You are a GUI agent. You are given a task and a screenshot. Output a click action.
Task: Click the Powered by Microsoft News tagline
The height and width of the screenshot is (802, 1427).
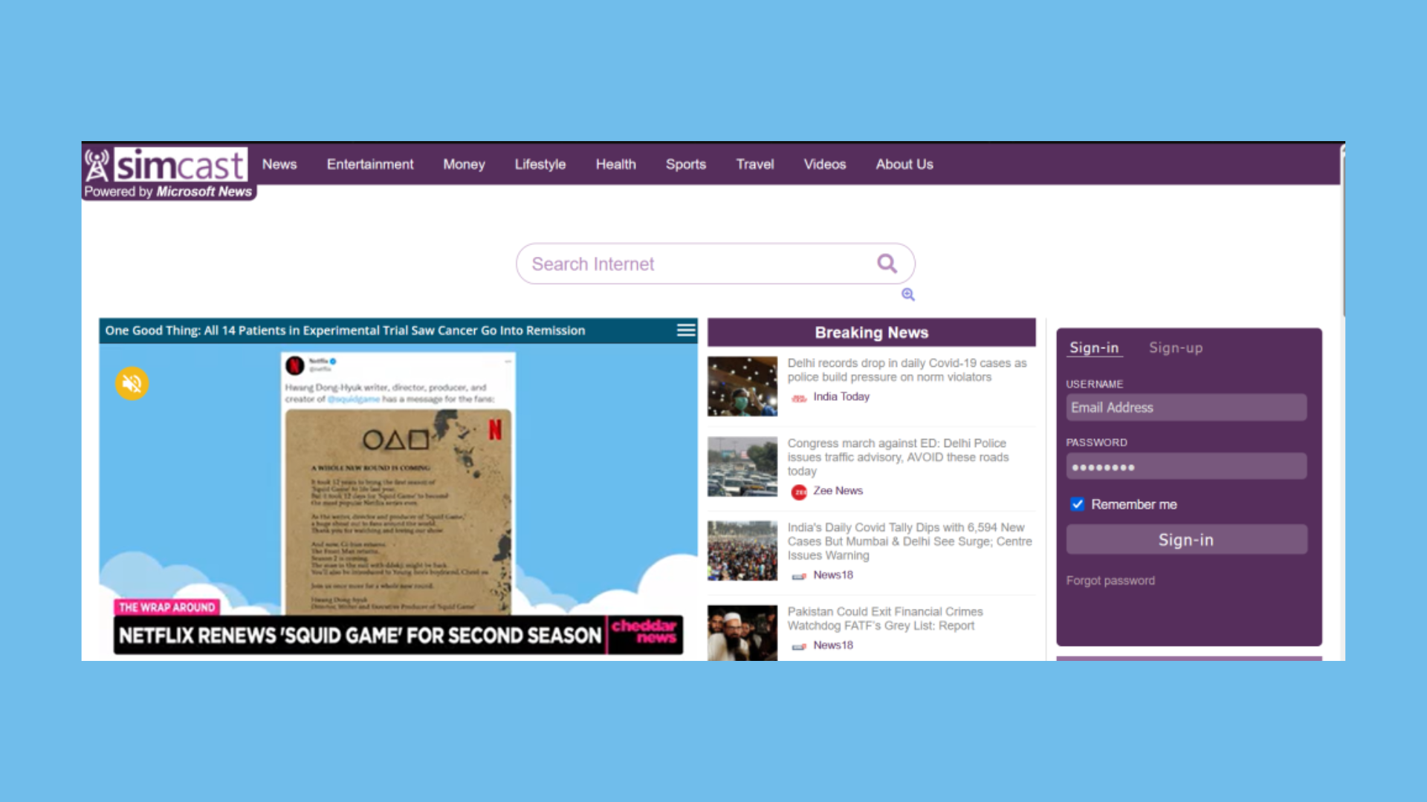(168, 192)
